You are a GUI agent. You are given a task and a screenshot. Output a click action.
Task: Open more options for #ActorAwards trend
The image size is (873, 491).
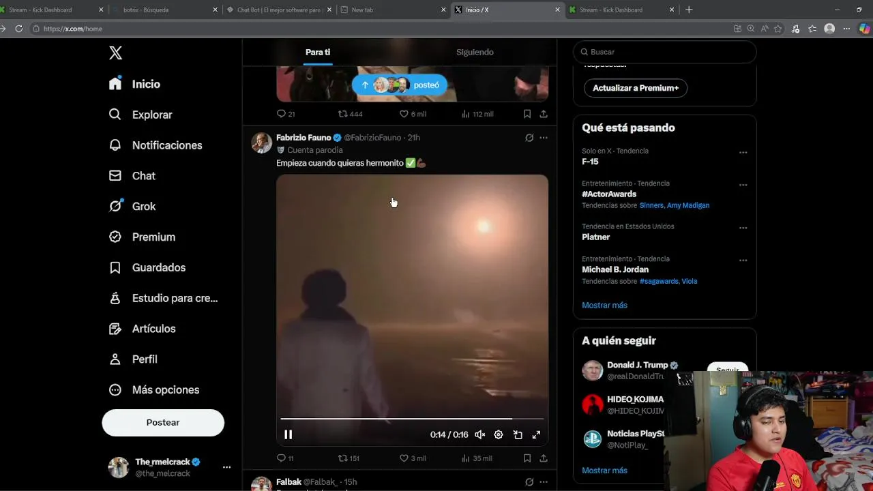pos(743,185)
